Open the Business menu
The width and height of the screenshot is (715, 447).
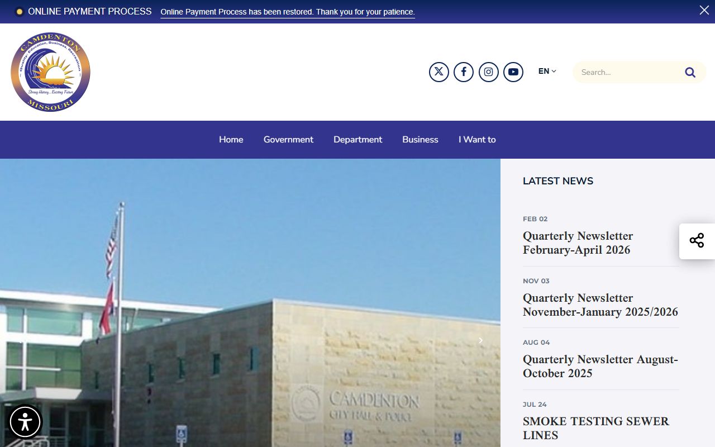point(420,140)
